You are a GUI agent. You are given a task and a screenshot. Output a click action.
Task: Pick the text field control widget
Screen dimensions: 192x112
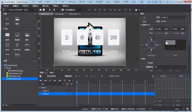[x=17, y=55]
